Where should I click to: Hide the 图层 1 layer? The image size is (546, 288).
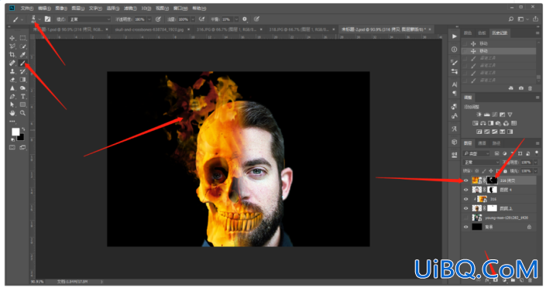coord(466,208)
